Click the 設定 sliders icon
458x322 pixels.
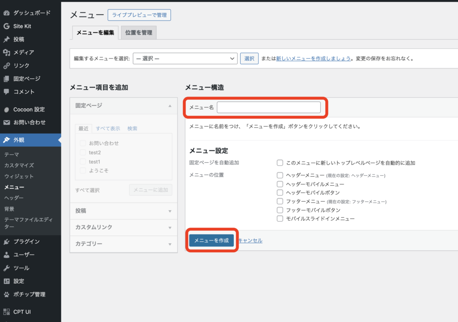click(x=6, y=281)
